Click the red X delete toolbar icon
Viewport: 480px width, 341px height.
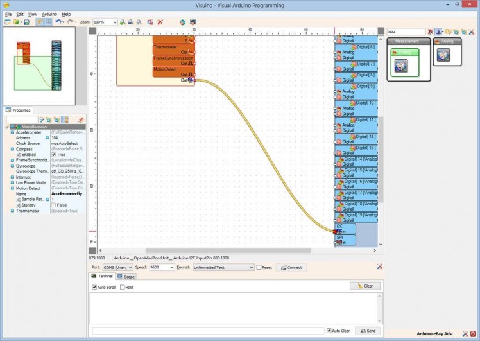(x=160, y=22)
